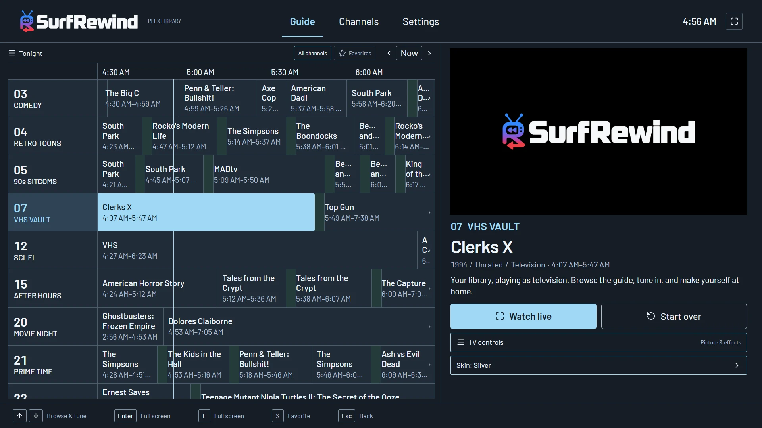
Task: Select the highlighted Clerks X program
Action: coord(206,212)
